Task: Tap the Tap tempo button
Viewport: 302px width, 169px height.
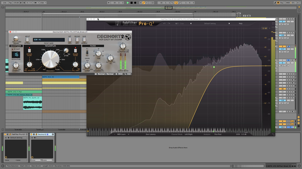Action: click(11, 3)
